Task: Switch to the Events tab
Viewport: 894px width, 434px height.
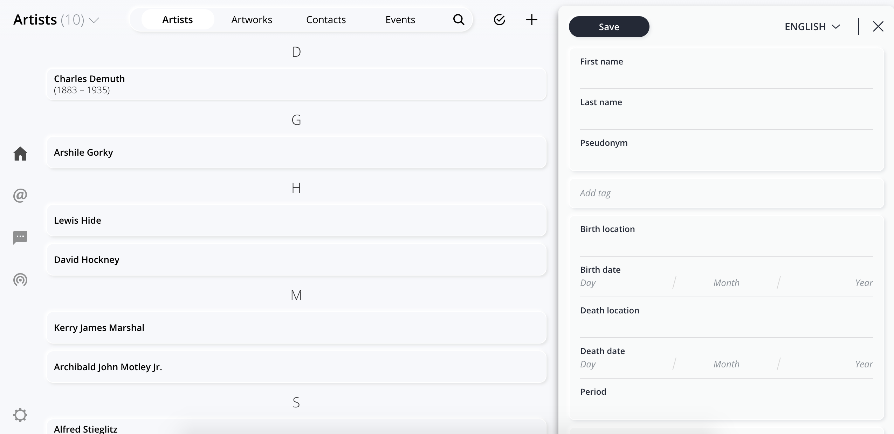Action: pos(400,20)
